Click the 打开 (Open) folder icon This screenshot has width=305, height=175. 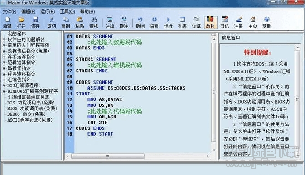point(21,19)
